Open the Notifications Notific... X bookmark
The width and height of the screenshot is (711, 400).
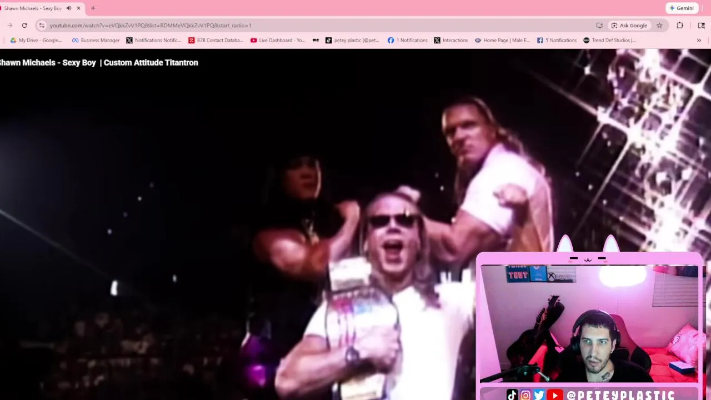[x=154, y=41]
